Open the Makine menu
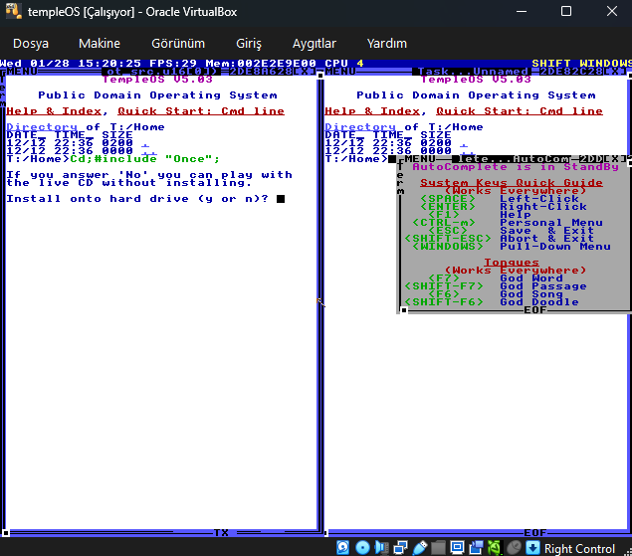This screenshot has width=632, height=556. [x=100, y=43]
